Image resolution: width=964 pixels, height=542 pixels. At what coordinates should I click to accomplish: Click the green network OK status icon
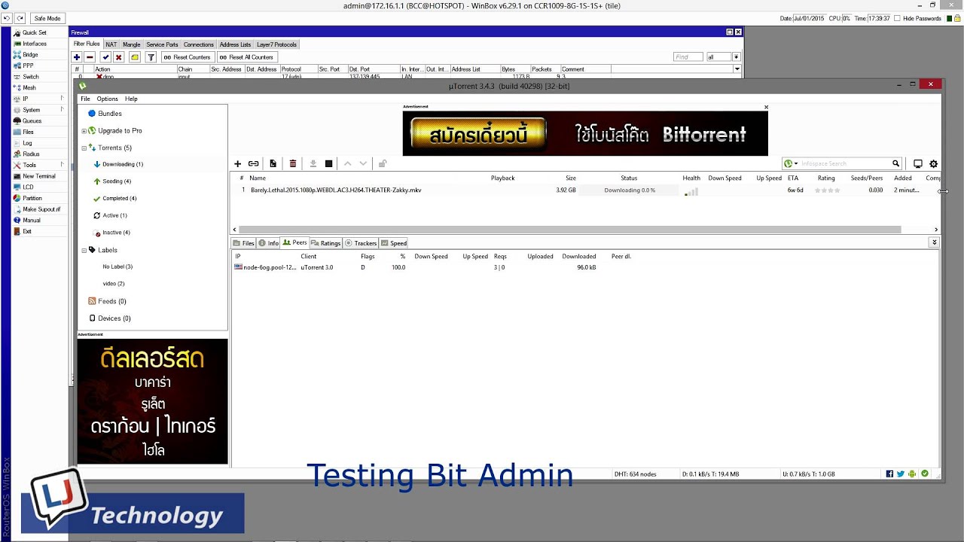pyautogui.click(x=925, y=474)
